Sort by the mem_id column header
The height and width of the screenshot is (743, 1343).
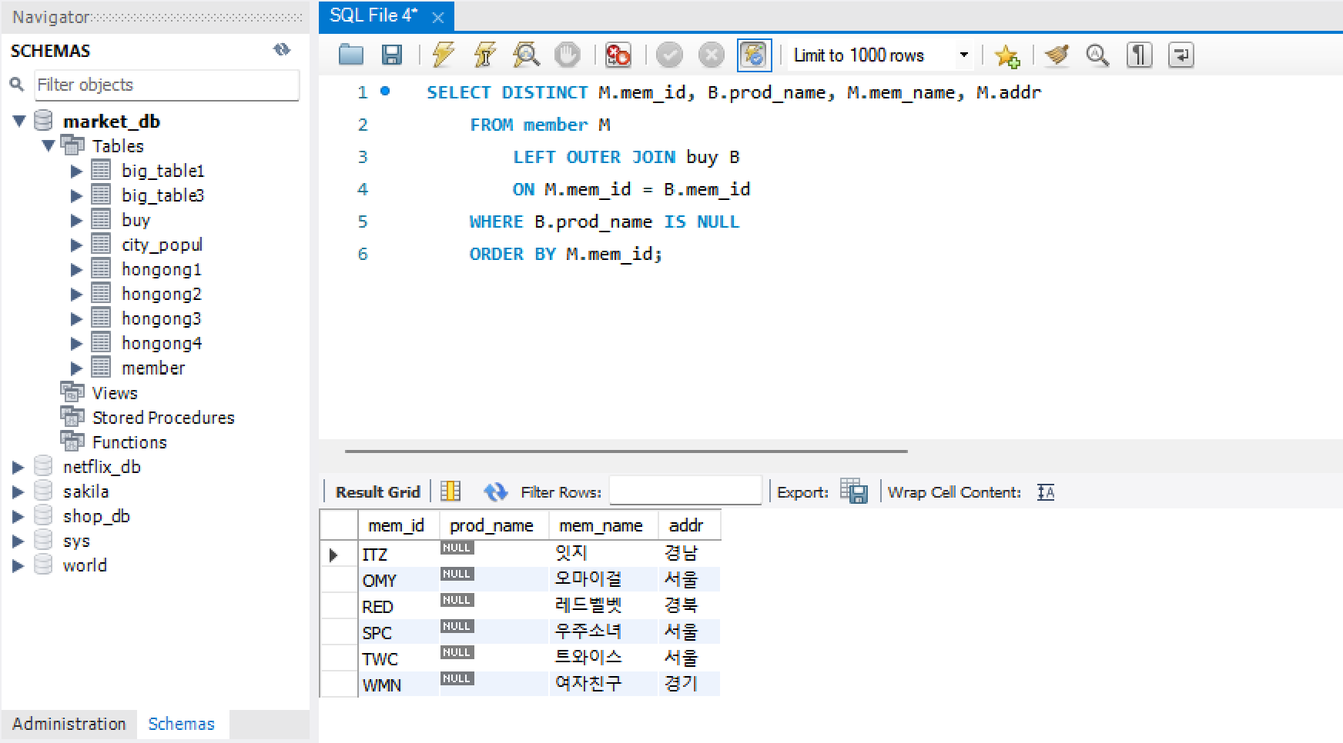click(398, 525)
